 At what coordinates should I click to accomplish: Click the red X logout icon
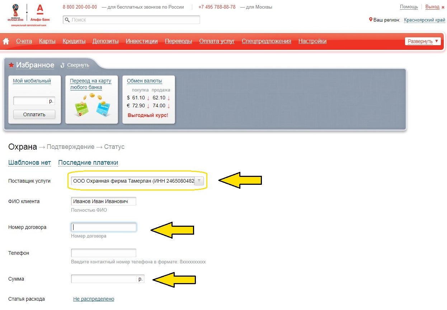coord(443,7)
